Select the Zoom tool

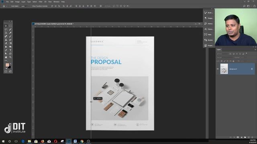[x=10, y=57]
